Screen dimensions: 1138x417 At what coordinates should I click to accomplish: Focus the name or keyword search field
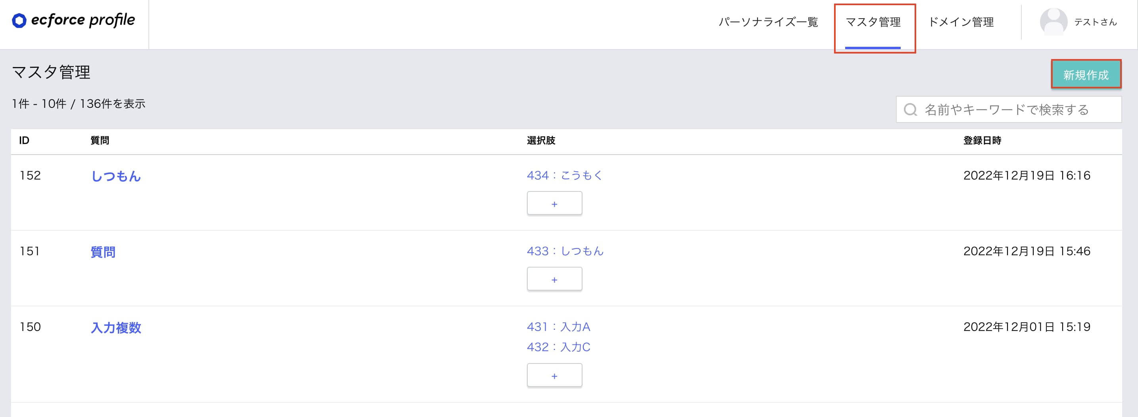coord(1009,109)
